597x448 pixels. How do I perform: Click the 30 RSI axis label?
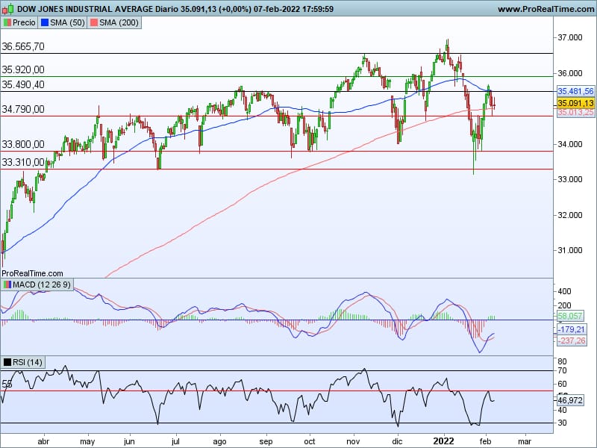pos(563,423)
